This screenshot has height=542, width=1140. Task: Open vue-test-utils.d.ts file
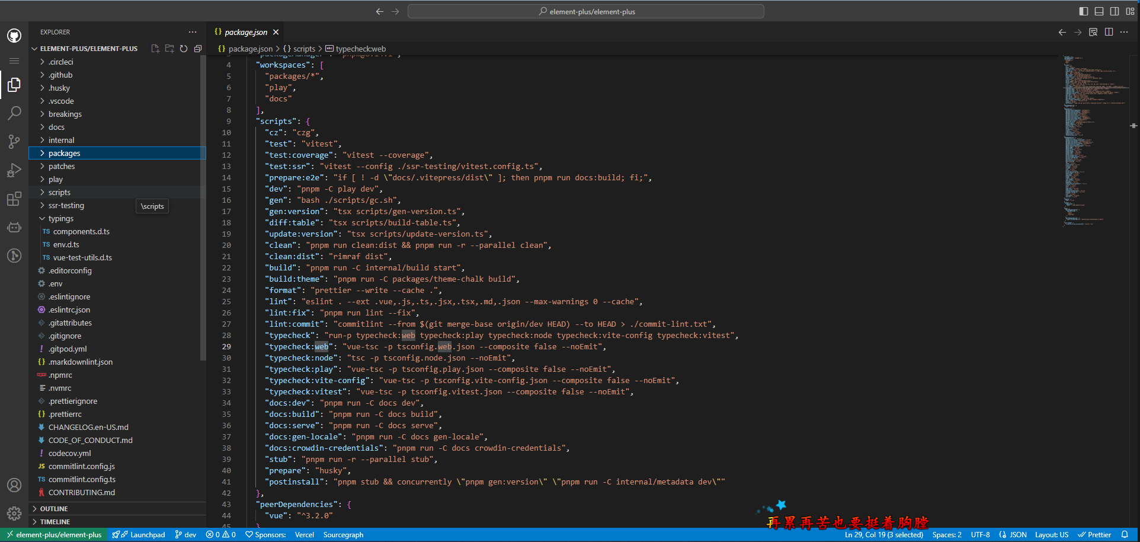click(117, 257)
